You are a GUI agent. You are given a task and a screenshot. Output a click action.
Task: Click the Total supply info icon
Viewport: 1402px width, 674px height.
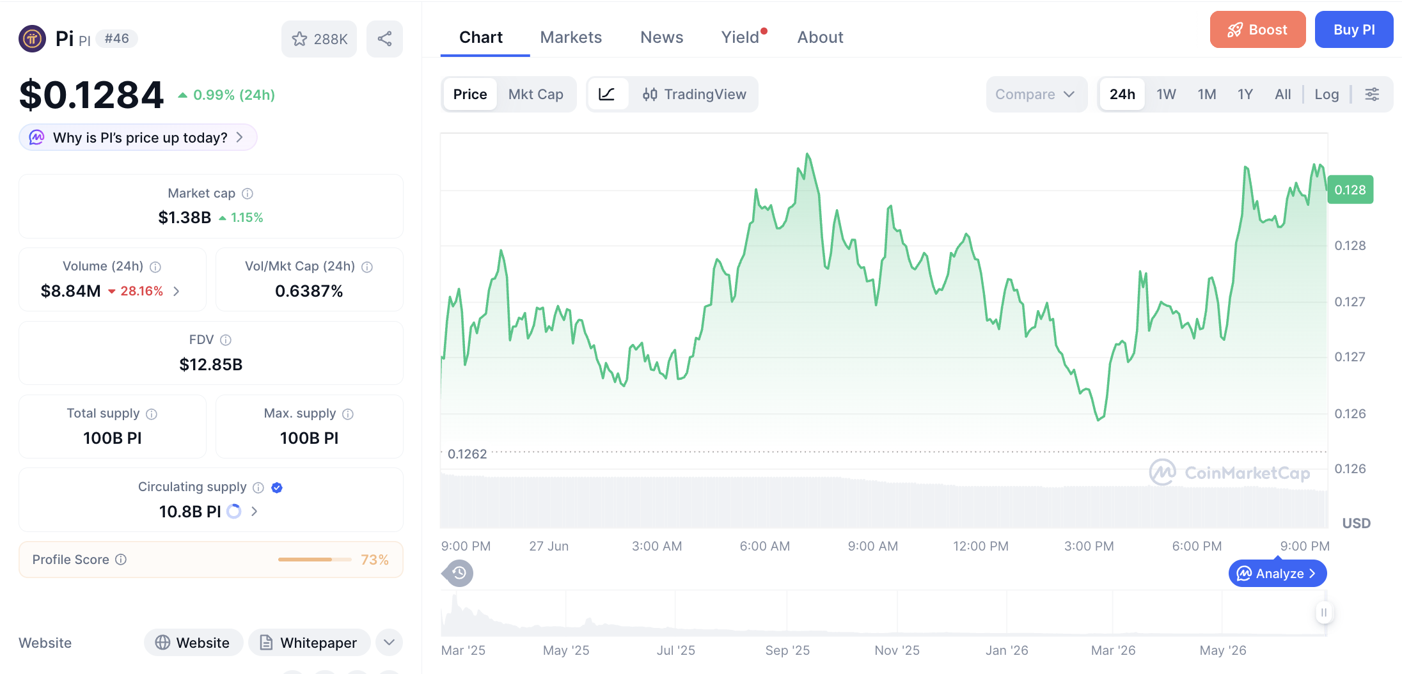tap(152, 414)
